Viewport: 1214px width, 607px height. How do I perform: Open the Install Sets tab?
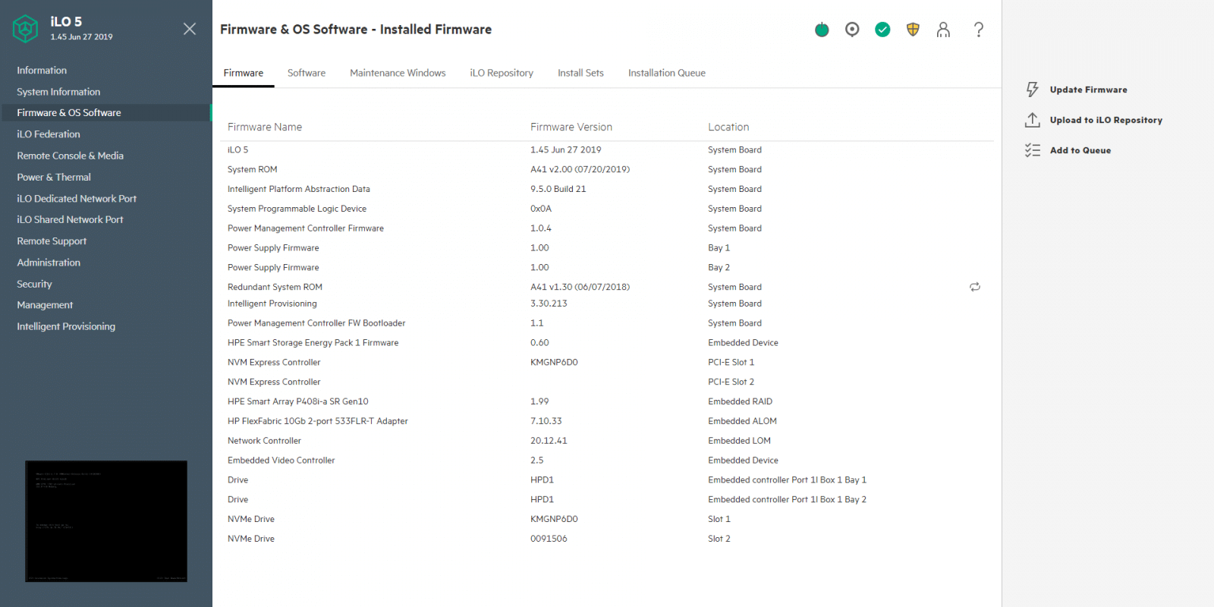tap(580, 73)
